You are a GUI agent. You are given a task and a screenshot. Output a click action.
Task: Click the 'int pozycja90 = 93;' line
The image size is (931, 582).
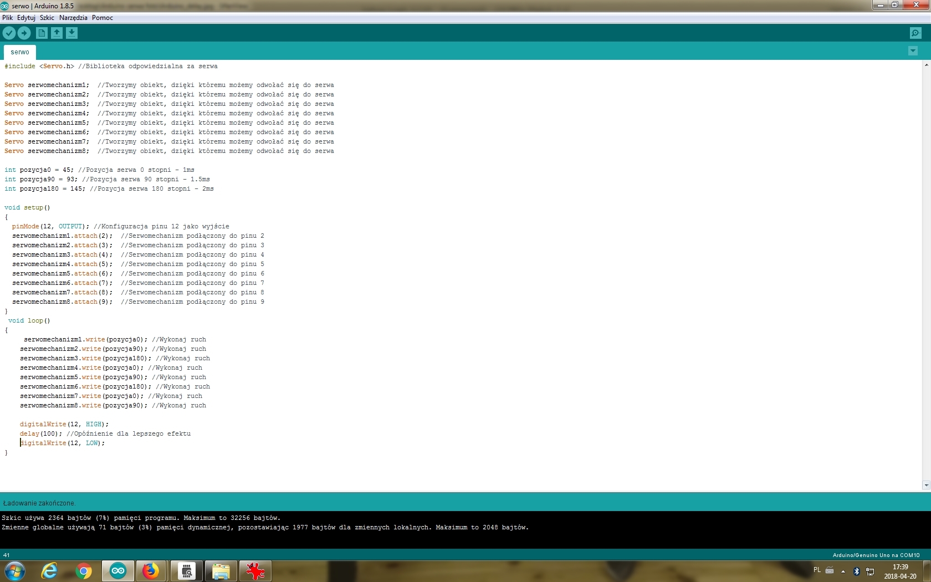(41, 180)
